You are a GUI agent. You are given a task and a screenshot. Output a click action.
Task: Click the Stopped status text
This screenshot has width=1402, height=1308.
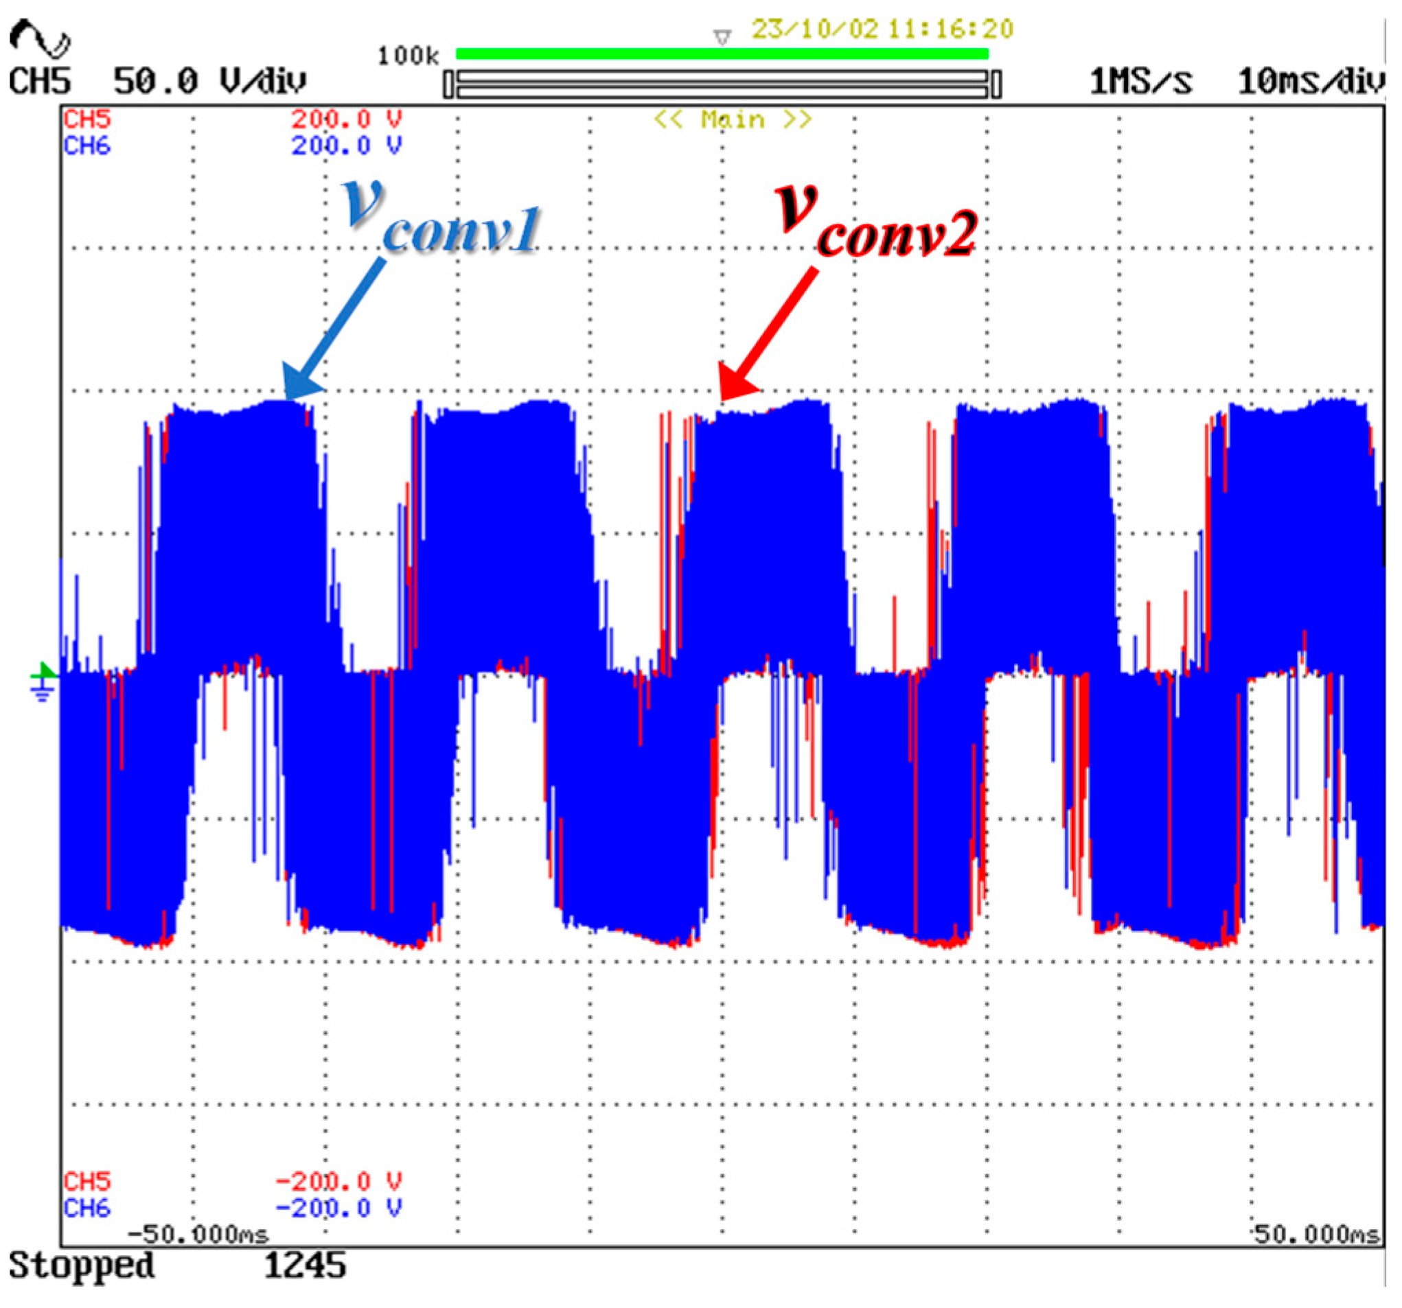click(81, 1265)
